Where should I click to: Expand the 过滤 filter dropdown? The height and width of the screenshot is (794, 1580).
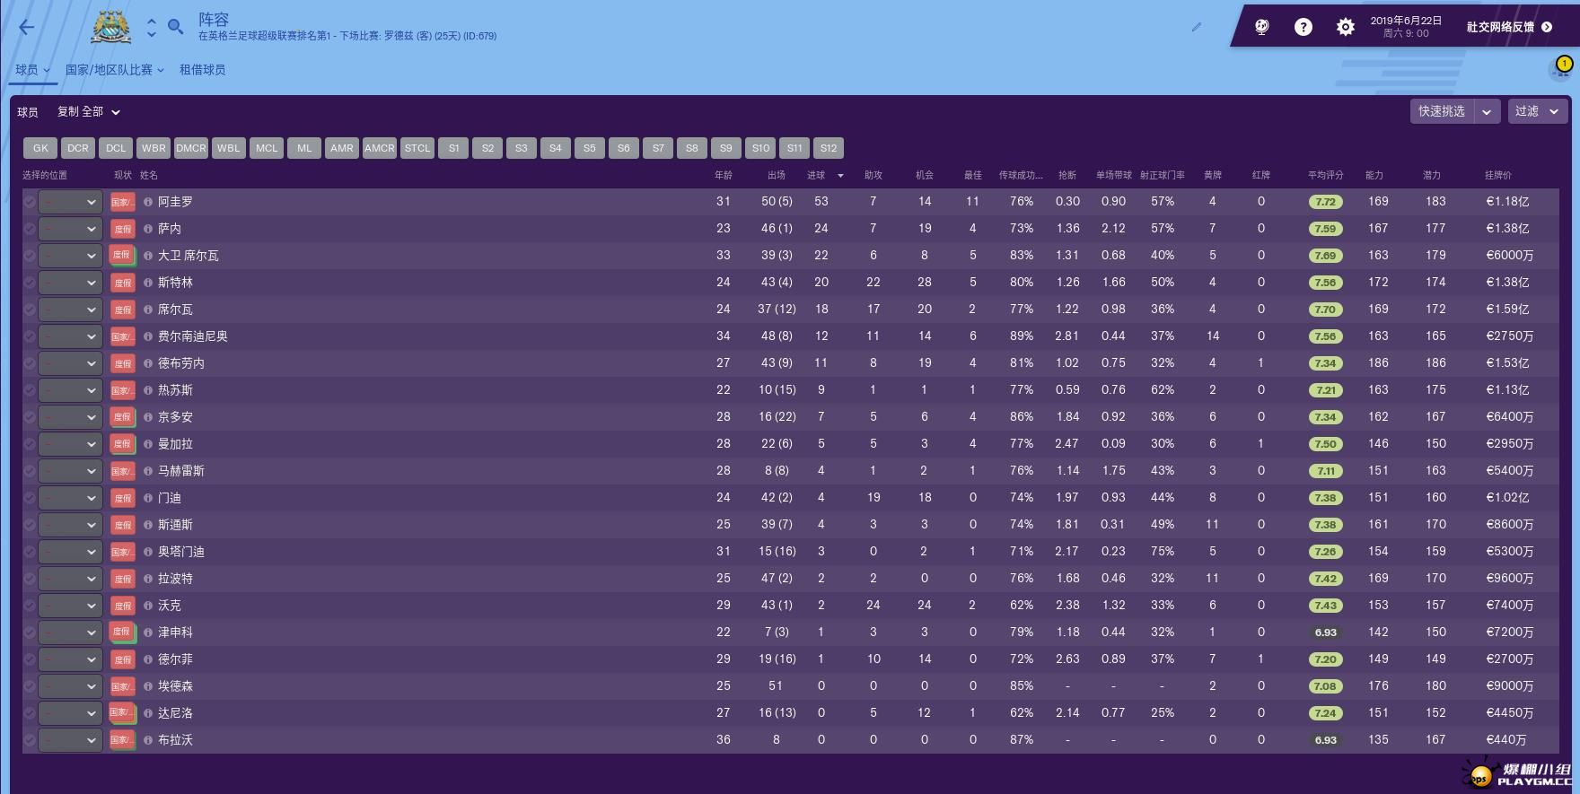coord(1537,111)
